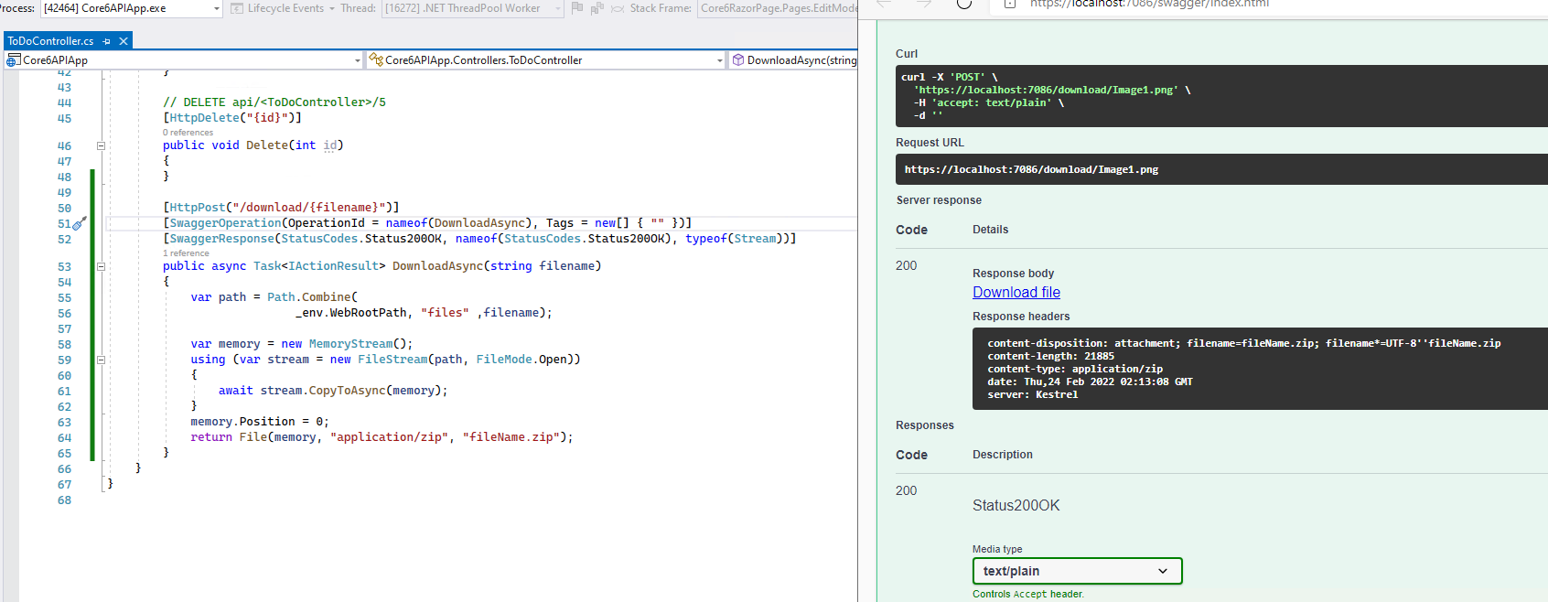Click MemoryStream on line 58

click(x=351, y=344)
